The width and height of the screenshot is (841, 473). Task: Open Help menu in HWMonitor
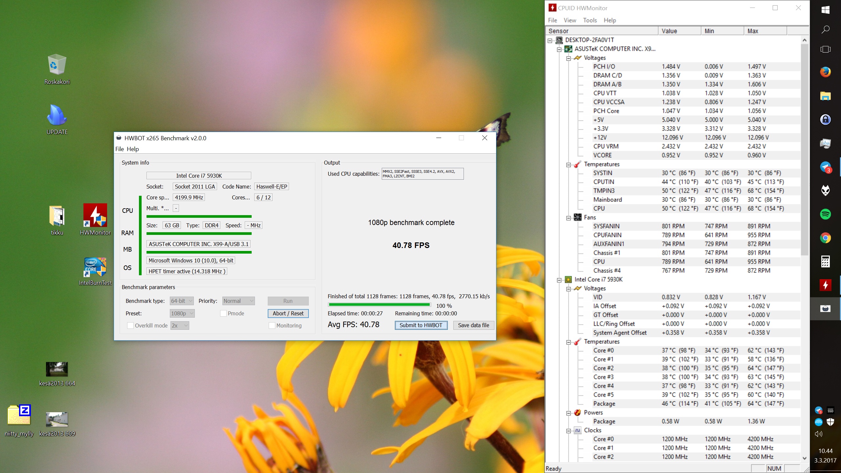point(610,20)
